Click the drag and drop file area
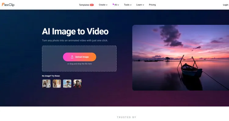Image resolution: width=229 pixels, height=121 pixels. (x=79, y=58)
